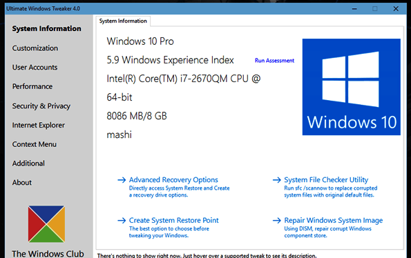This screenshot has width=411, height=258.
Task: Switch to Internet Explorer tweaks
Action: pyautogui.click(x=38, y=125)
